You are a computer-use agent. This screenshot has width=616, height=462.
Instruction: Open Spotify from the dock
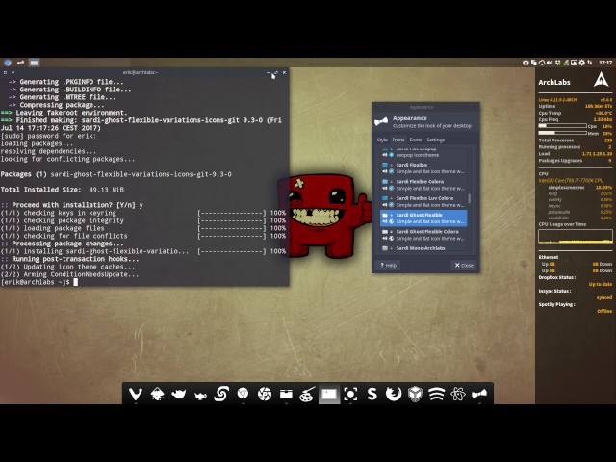436,394
